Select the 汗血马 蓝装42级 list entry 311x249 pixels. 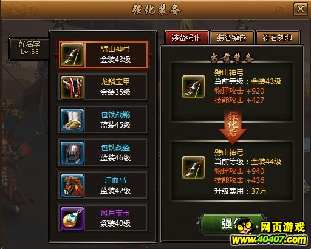103,186
